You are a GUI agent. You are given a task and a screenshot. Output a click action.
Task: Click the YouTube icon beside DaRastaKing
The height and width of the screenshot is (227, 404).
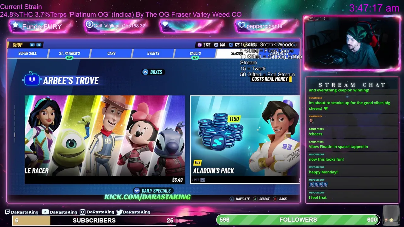point(45,212)
